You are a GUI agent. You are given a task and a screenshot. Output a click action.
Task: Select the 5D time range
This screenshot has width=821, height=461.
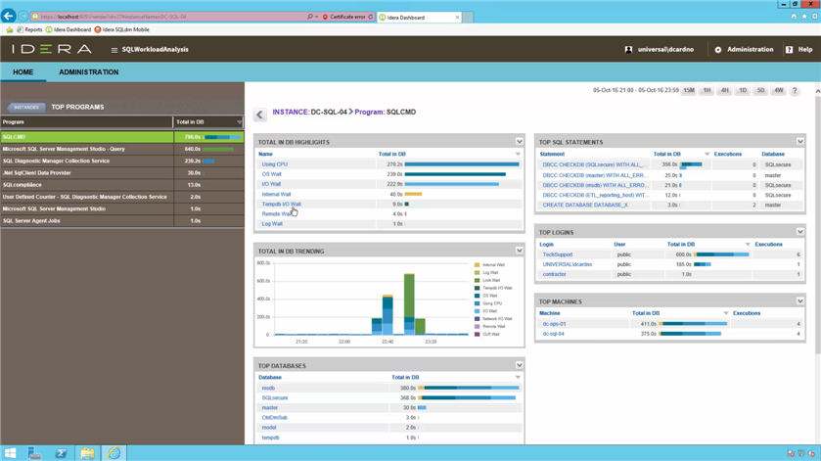[x=760, y=90]
